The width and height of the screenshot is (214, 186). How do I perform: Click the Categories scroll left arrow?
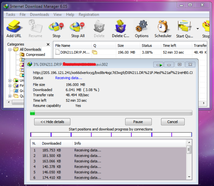click(x=9, y=102)
